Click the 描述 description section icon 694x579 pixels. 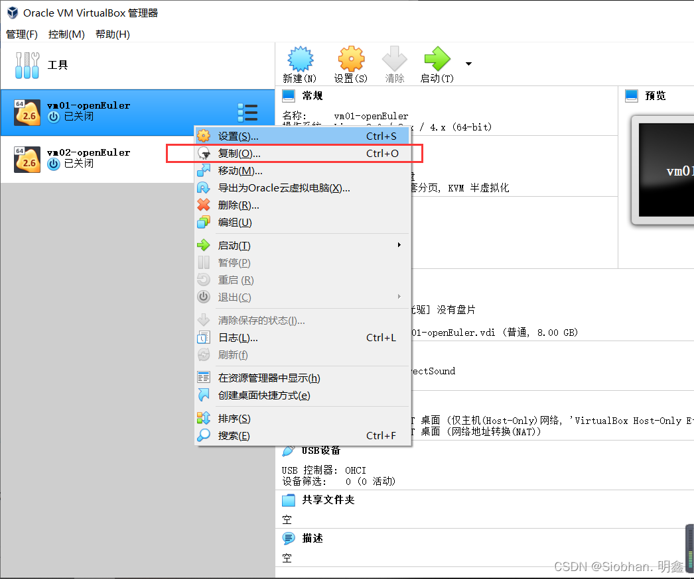[287, 538]
